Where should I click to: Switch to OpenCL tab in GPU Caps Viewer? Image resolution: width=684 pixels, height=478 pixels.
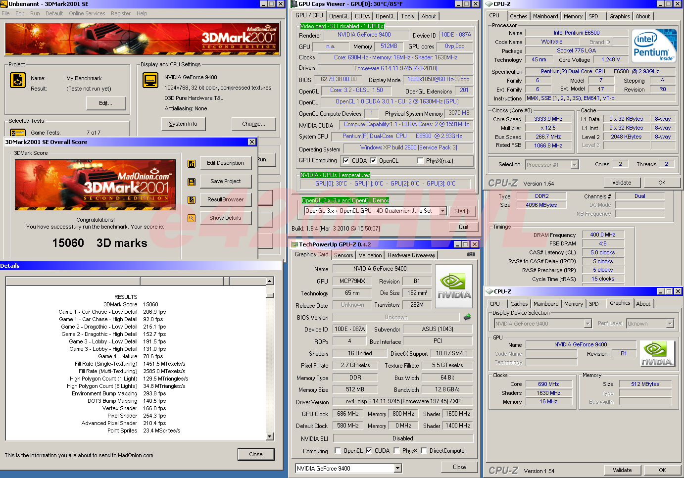pos(385,16)
